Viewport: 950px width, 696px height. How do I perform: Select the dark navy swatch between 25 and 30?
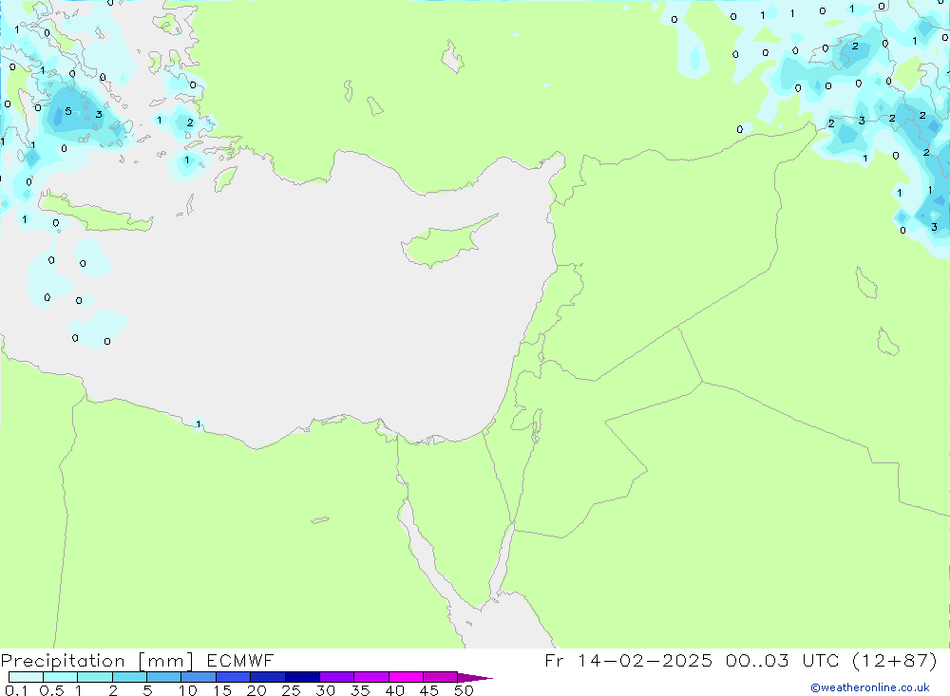[302, 677]
